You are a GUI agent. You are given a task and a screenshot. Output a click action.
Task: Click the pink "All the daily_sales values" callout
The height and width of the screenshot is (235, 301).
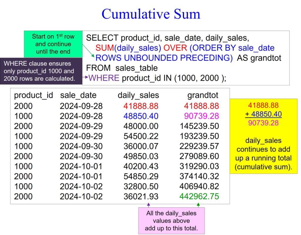coord(171,221)
